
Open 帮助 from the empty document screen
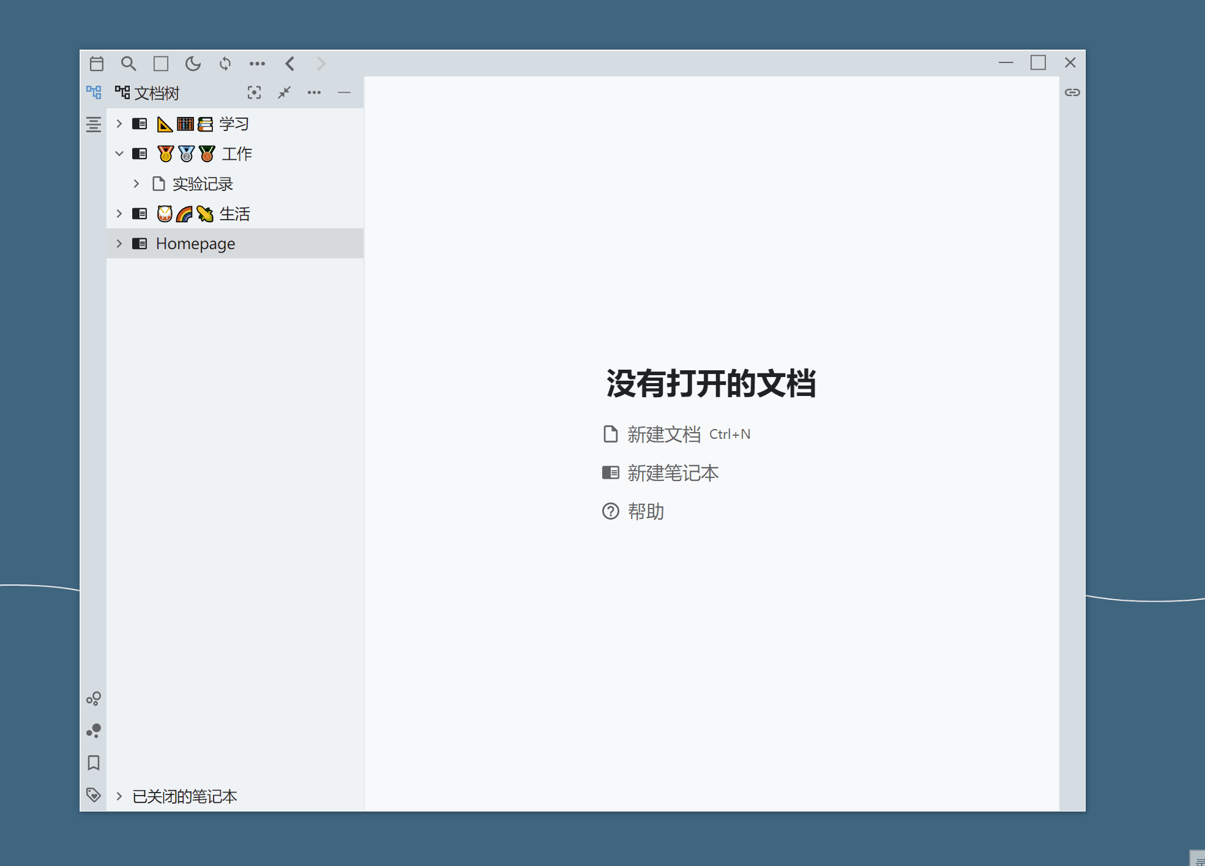point(645,511)
